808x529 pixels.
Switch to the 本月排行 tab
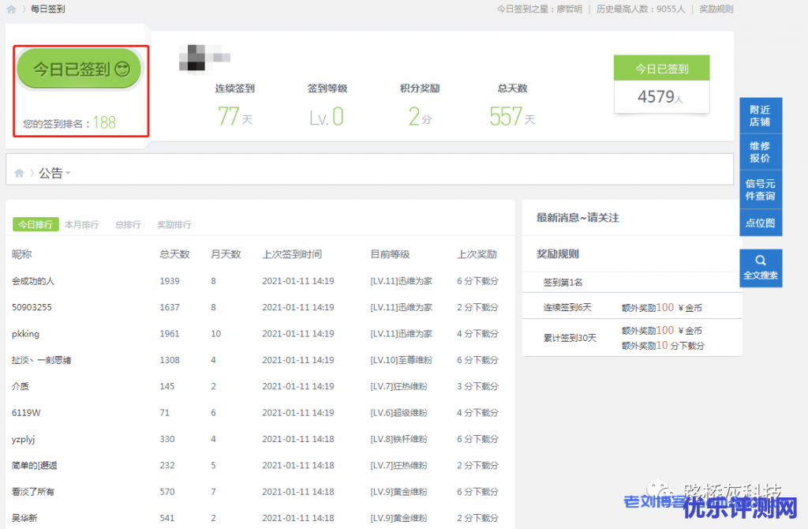[x=81, y=224]
